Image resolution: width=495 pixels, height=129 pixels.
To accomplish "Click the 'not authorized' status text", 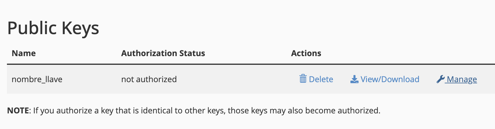I will tap(149, 79).
